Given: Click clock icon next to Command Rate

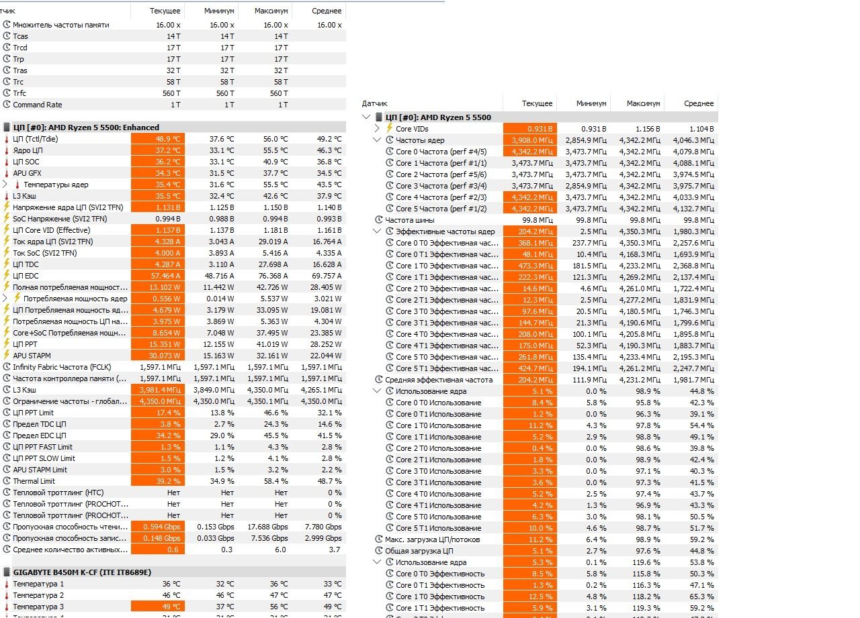Looking at the screenshot, I should pyautogui.click(x=7, y=105).
